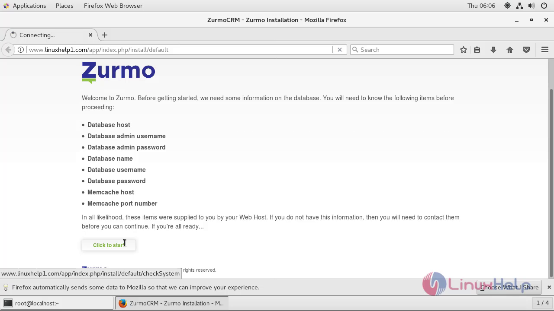Switch to root@localhost terminal in taskbar
The width and height of the screenshot is (554, 311).
pos(57,303)
